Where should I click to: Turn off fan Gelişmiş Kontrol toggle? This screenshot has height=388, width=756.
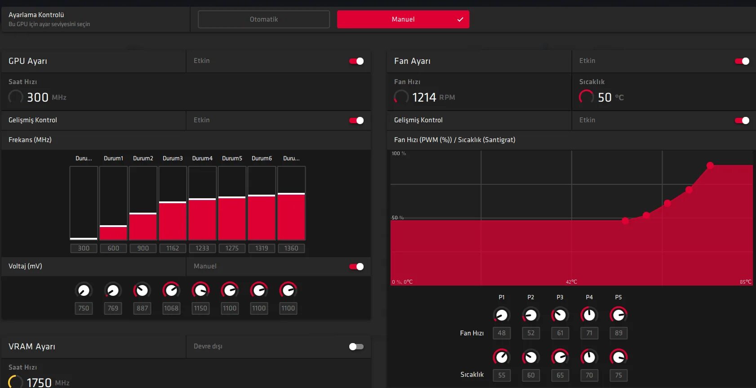[x=742, y=120]
